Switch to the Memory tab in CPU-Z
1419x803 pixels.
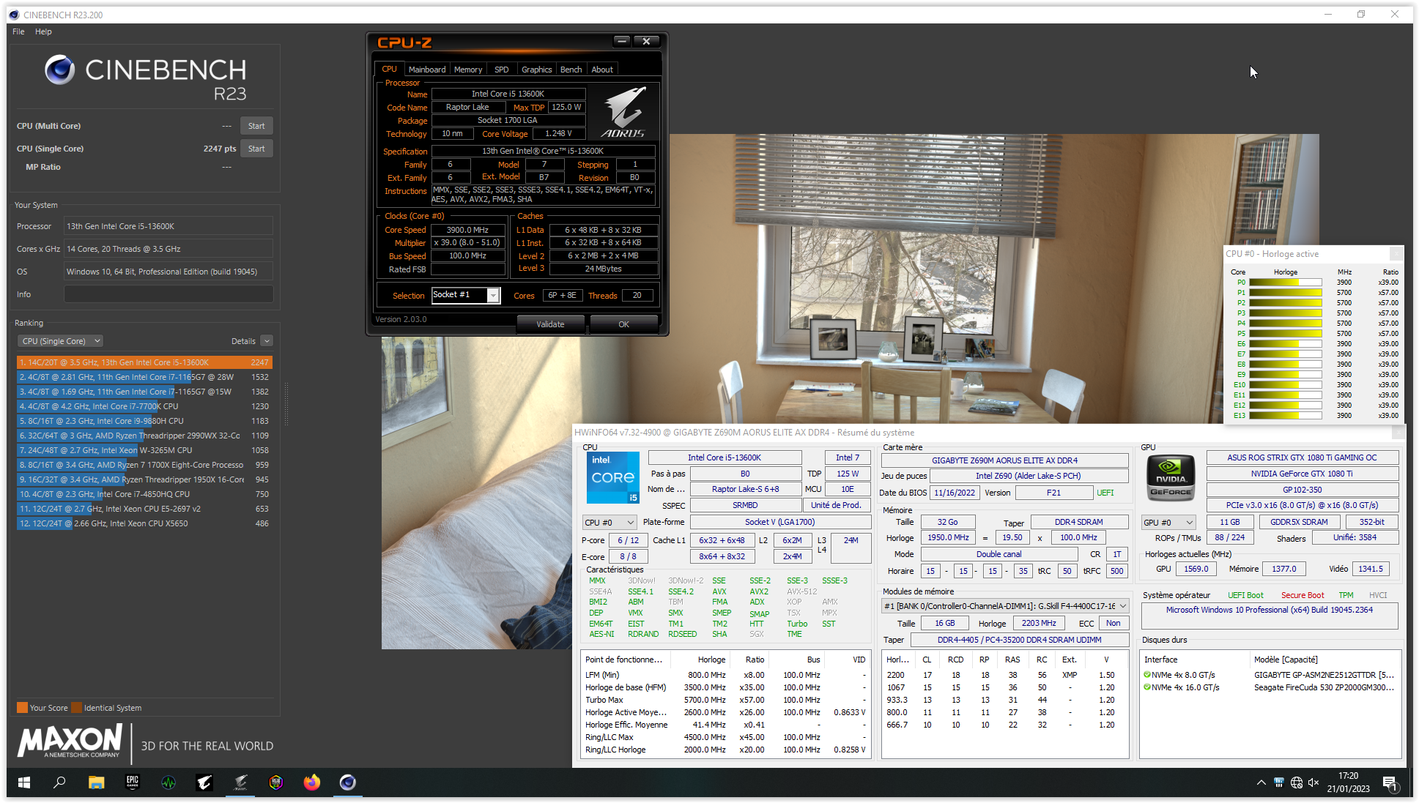(x=467, y=70)
